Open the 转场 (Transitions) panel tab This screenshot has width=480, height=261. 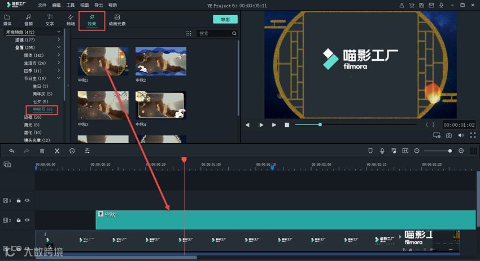[71, 20]
